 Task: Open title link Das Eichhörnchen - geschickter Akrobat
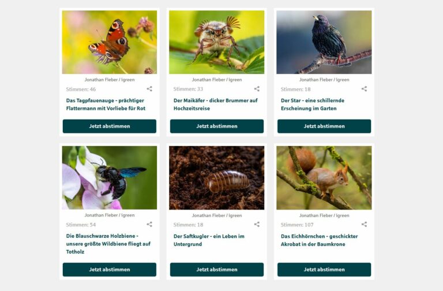pyautogui.click(x=319, y=240)
